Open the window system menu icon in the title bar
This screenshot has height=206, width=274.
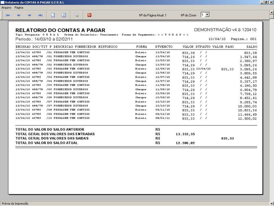[3, 2]
